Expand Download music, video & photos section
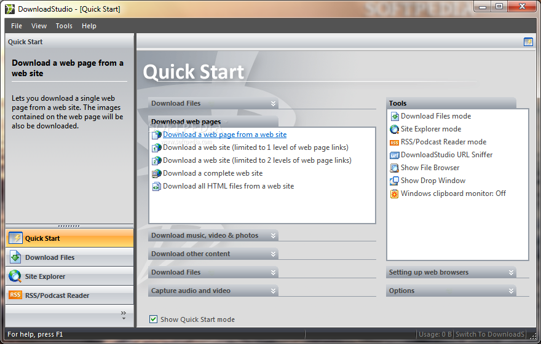 (x=213, y=235)
